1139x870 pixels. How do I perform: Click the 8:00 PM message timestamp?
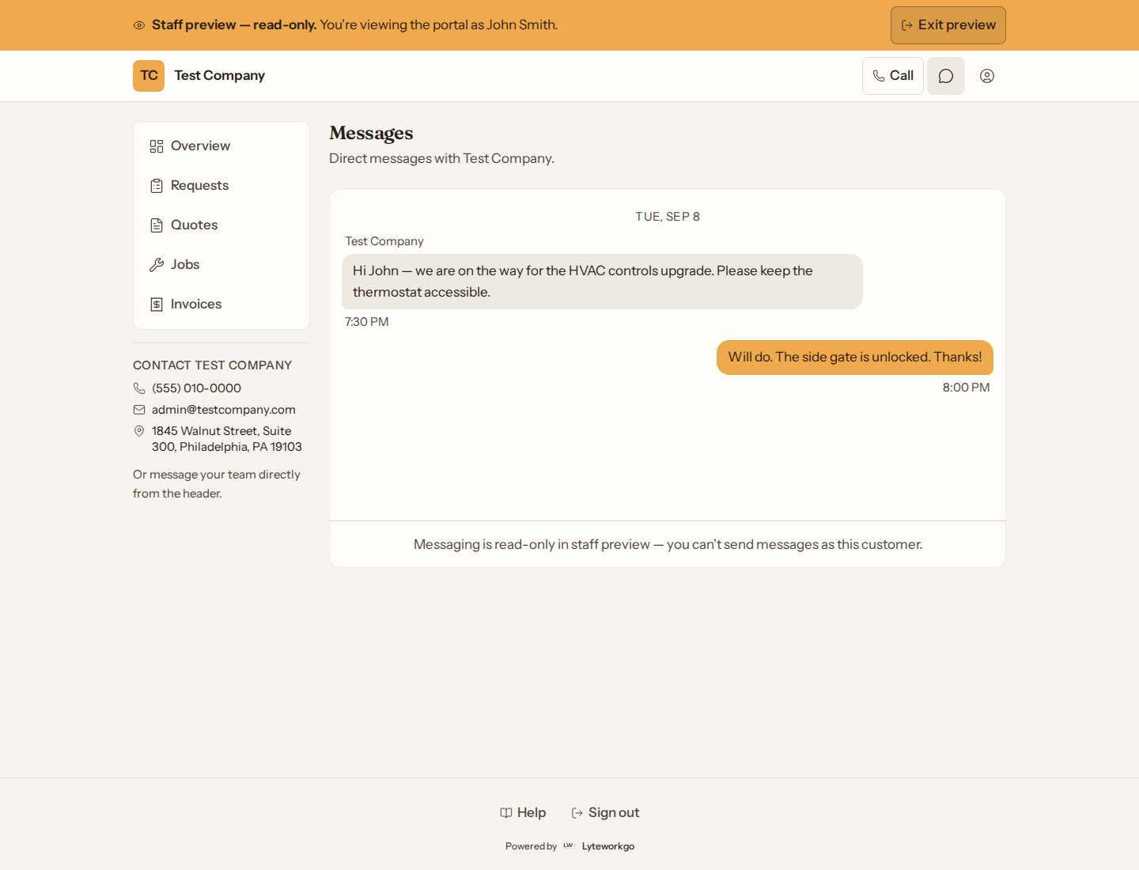tap(966, 388)
